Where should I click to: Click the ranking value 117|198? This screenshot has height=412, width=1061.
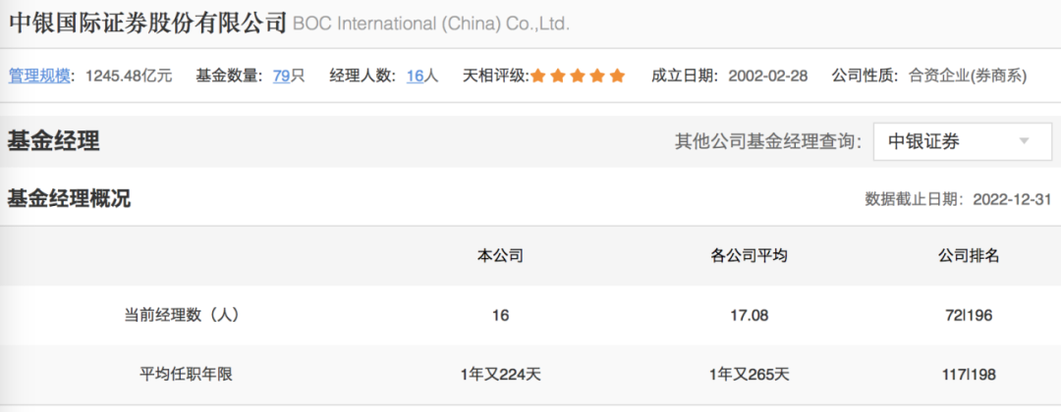click(x=969, y=374)
